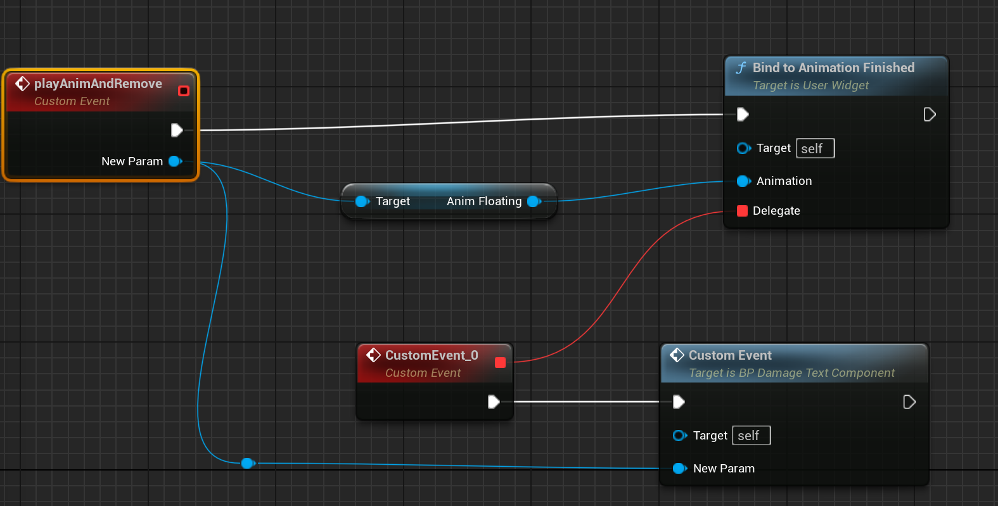Image resolution: width=998 pixels, height=506 pixels.
Task: Select the playAnimAndRemove node title
Action: point(98,84)
